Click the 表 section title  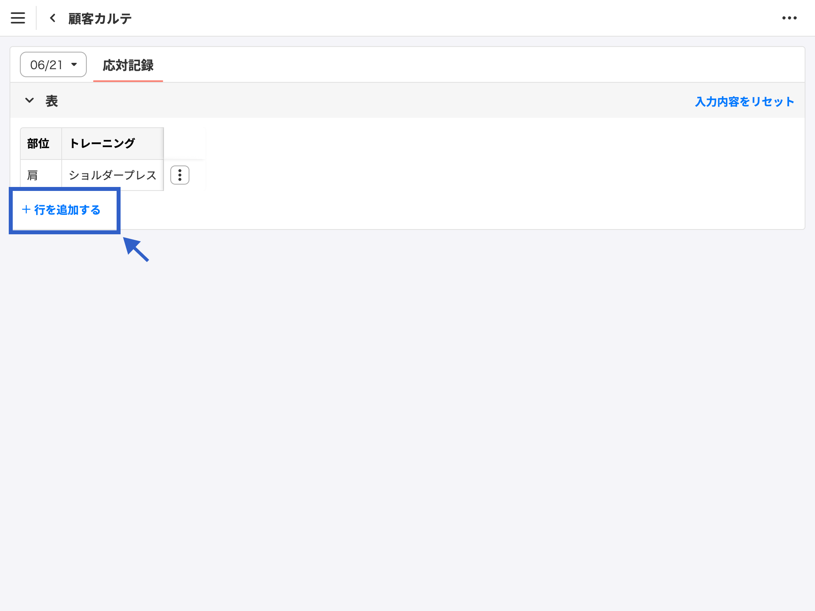(x=52, y=101)
